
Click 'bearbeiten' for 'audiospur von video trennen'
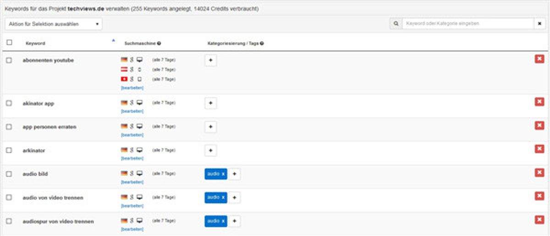pos(132,229)
